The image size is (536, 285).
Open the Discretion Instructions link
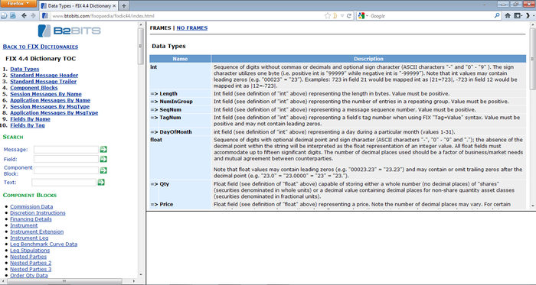38,212
